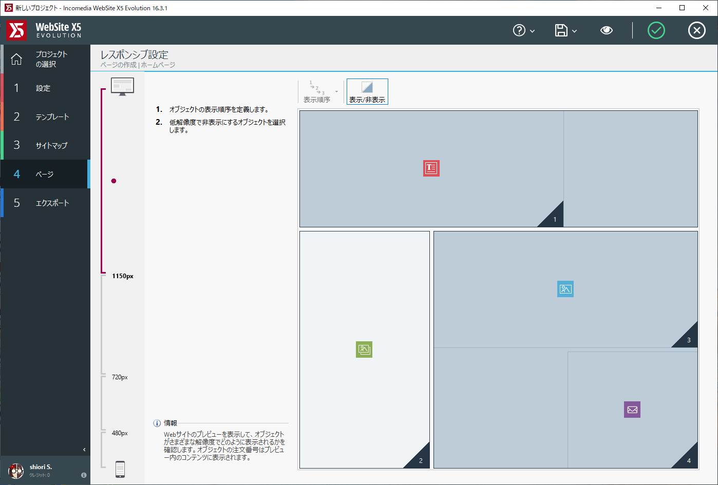This screenshot has width=718, height=485.
Task: Expand the help question mark dropdown
Action: 523,31
